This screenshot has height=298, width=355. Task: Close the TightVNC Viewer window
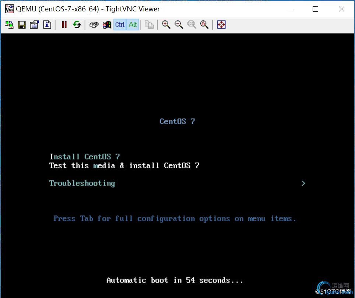tap(341, 9)
